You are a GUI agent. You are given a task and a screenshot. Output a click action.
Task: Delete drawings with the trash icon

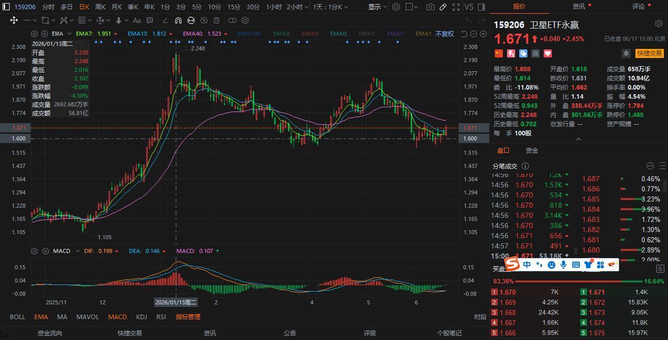coord(216,20)
